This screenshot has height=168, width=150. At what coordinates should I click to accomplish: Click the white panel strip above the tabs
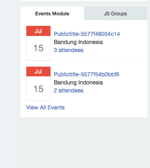(84, 0)
